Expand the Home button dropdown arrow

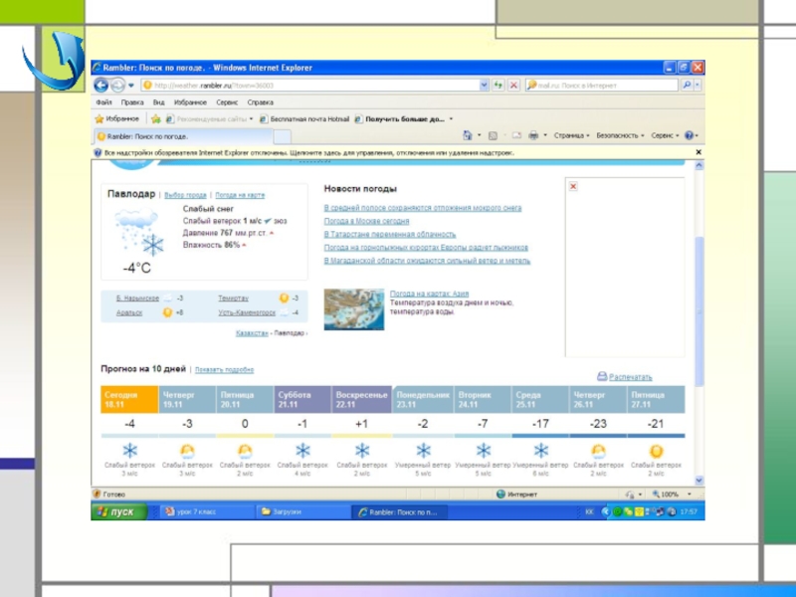pyautogui.click(x=480, y=135)
